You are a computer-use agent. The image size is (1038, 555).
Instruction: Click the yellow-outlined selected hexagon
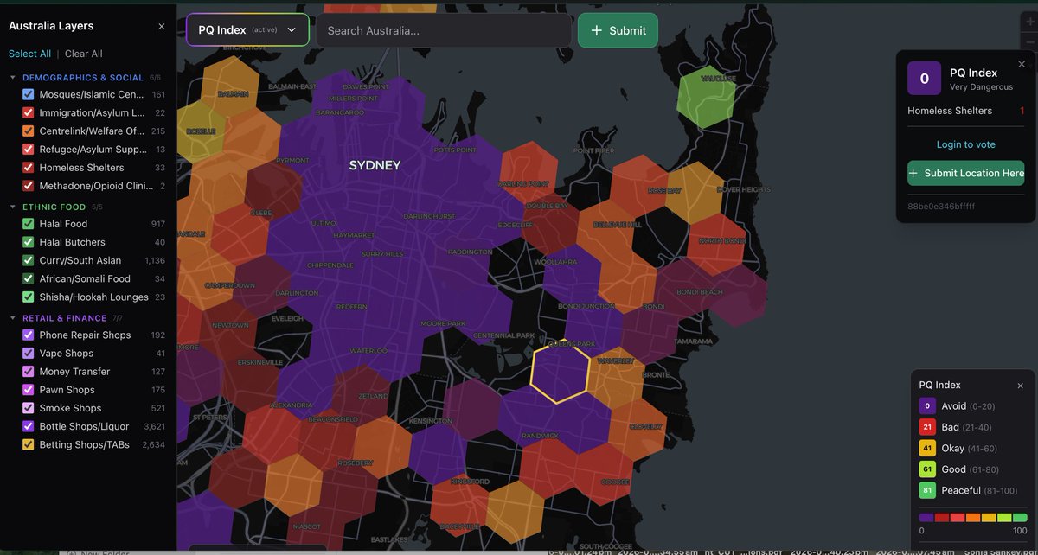(560, 372)
